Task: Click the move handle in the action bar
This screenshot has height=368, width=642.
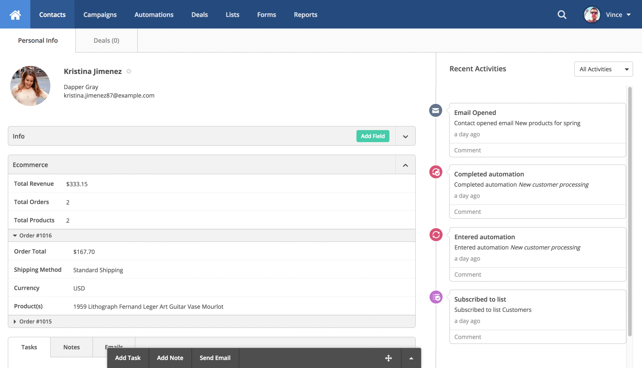Action: tap(389, 358)
